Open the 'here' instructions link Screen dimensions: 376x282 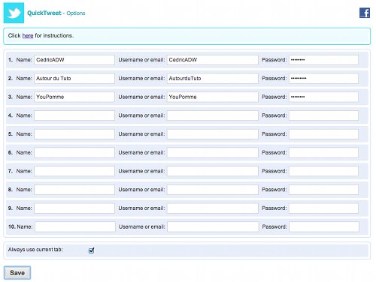pyautogui.click(x=28, y=36)
